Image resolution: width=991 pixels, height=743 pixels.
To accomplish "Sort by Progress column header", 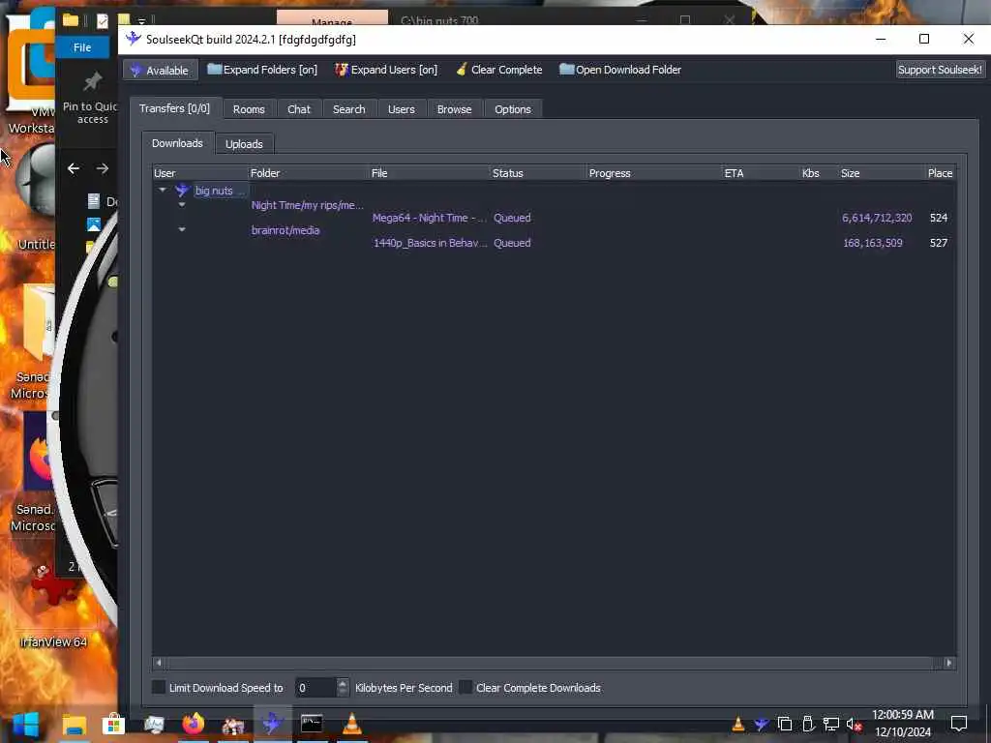I will click(x=654, y=173).
